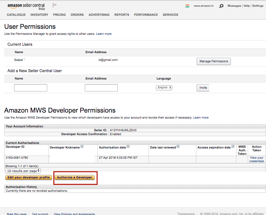Open the English language dropdown
The height and width of the screenshot is (215, 266).
coord(164,88)
